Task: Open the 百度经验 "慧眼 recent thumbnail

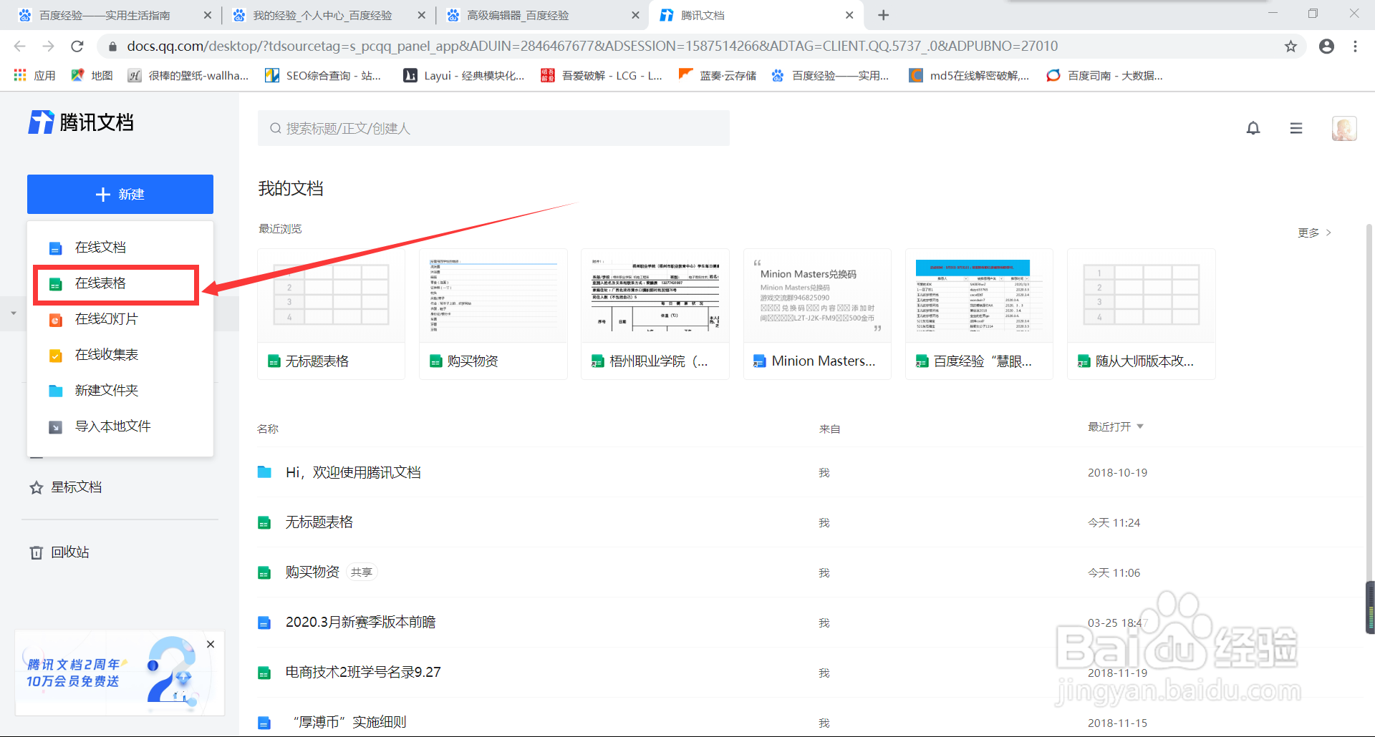Action: [979, 313]
